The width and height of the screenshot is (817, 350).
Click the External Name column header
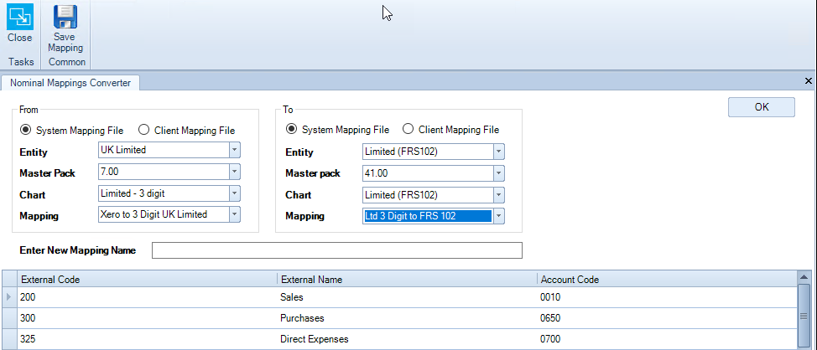pos(407,280)
